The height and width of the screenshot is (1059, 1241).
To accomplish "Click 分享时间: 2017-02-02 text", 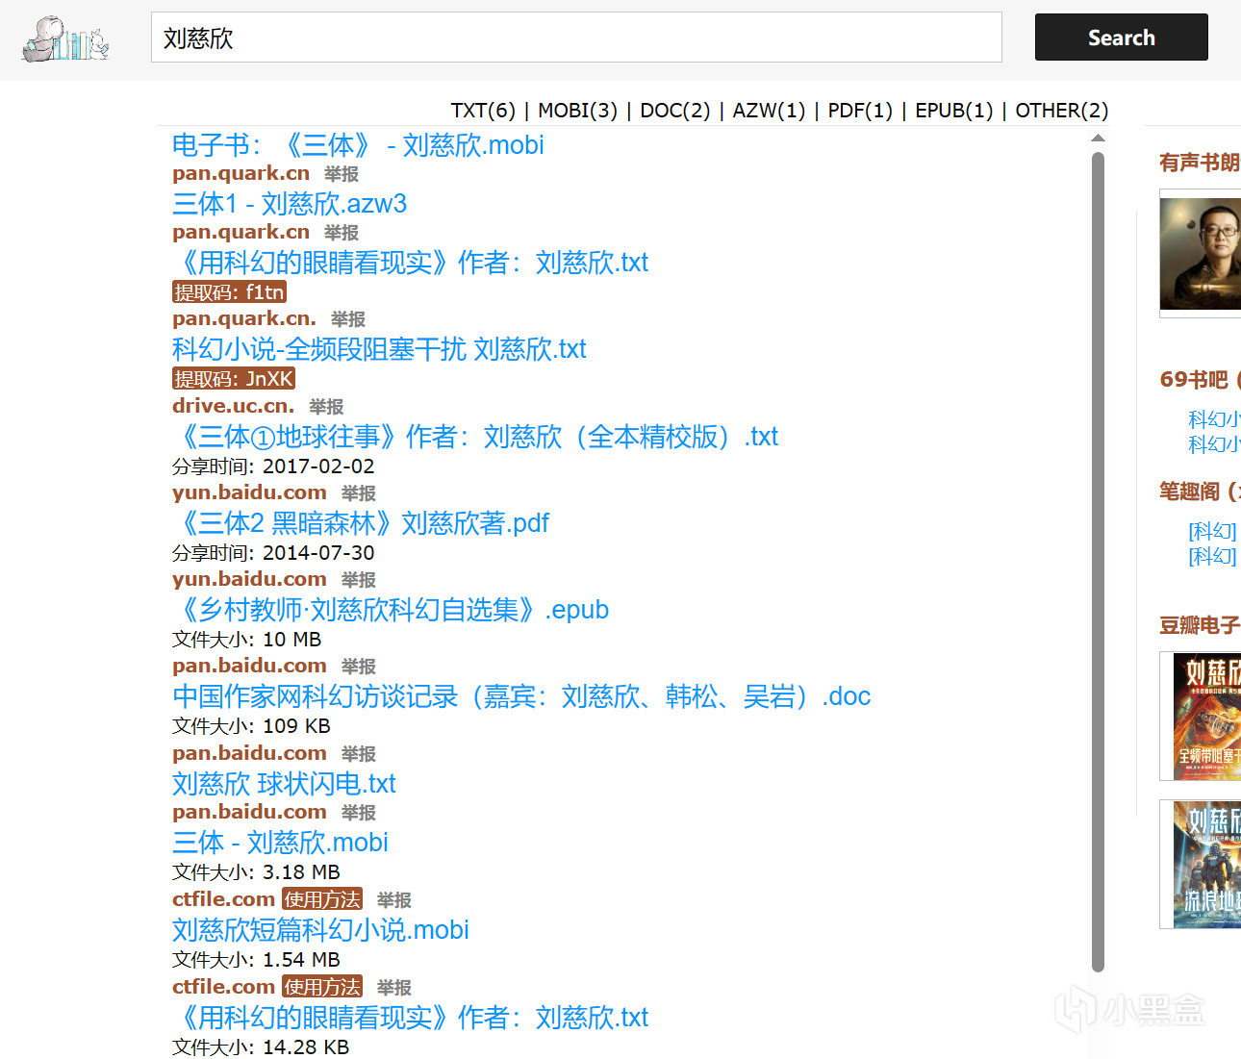I will coord(273,466).
